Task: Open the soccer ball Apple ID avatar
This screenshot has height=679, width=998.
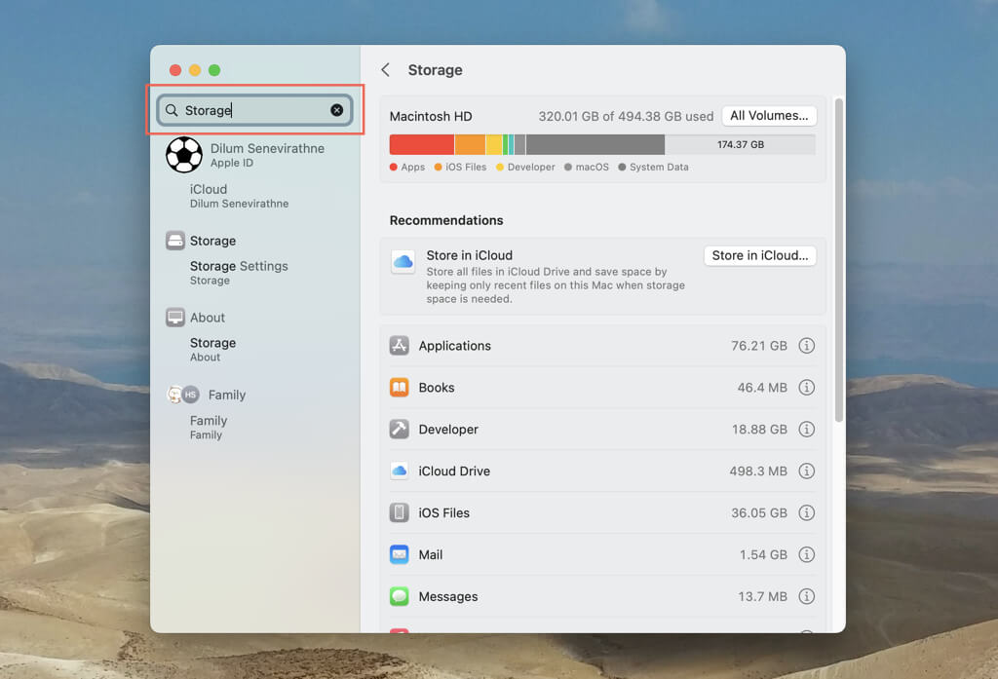Action: (184, 155)
